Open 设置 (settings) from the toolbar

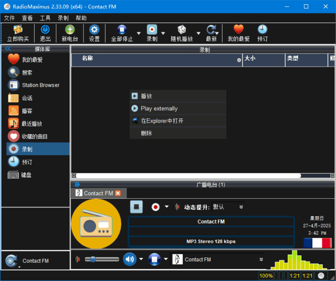point(94,30)
